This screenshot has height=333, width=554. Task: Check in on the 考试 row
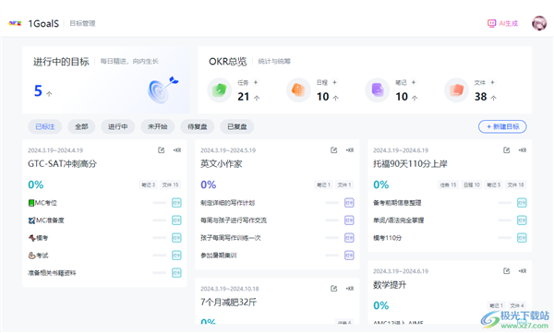[176, 256]
